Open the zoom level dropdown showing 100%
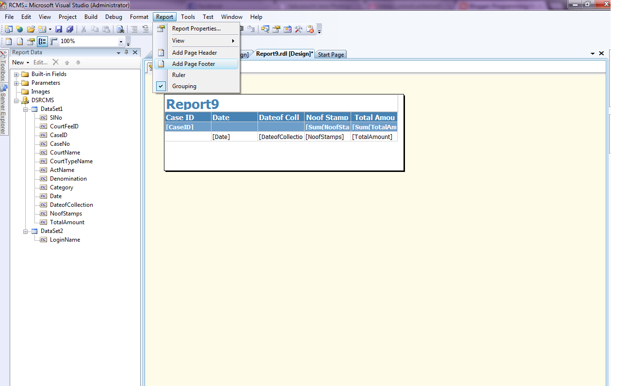This screenshot has width=630, height=386. tap(120, 41)
